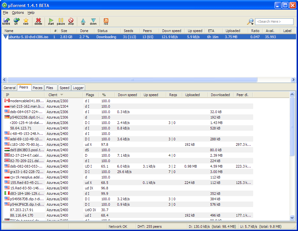Delete the selected torrent with the red X
This screenshot has height=231, width=298.
[x=38, y=21]
